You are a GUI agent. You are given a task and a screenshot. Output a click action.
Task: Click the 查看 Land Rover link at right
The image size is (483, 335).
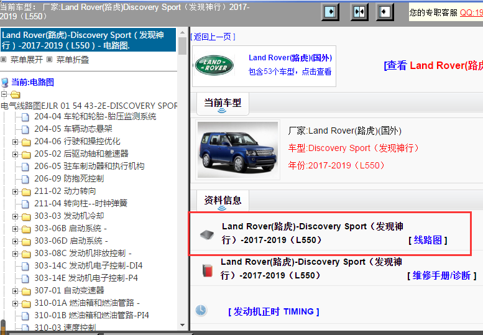433,65
